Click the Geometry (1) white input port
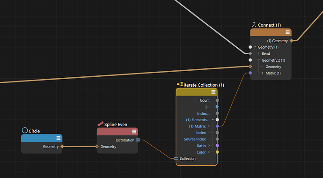This screenshot has height=178, width=323. [250, 47]
